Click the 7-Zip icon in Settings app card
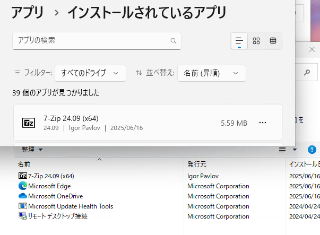 click(x=29, y=123)
